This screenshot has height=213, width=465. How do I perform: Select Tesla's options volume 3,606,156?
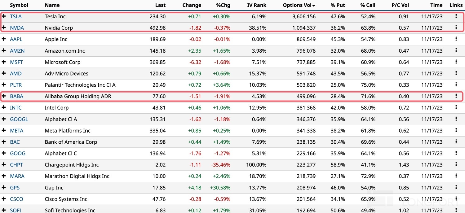(x=304, y=16)
